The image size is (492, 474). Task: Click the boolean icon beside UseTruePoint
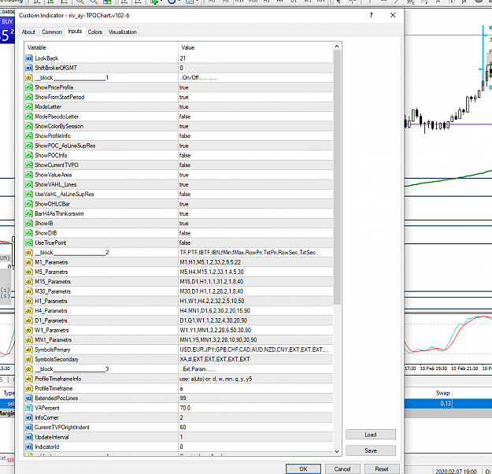click(29, 243)
